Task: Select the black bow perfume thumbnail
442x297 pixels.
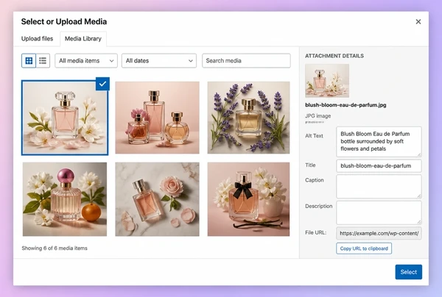Action: click(x=249, y=199)
